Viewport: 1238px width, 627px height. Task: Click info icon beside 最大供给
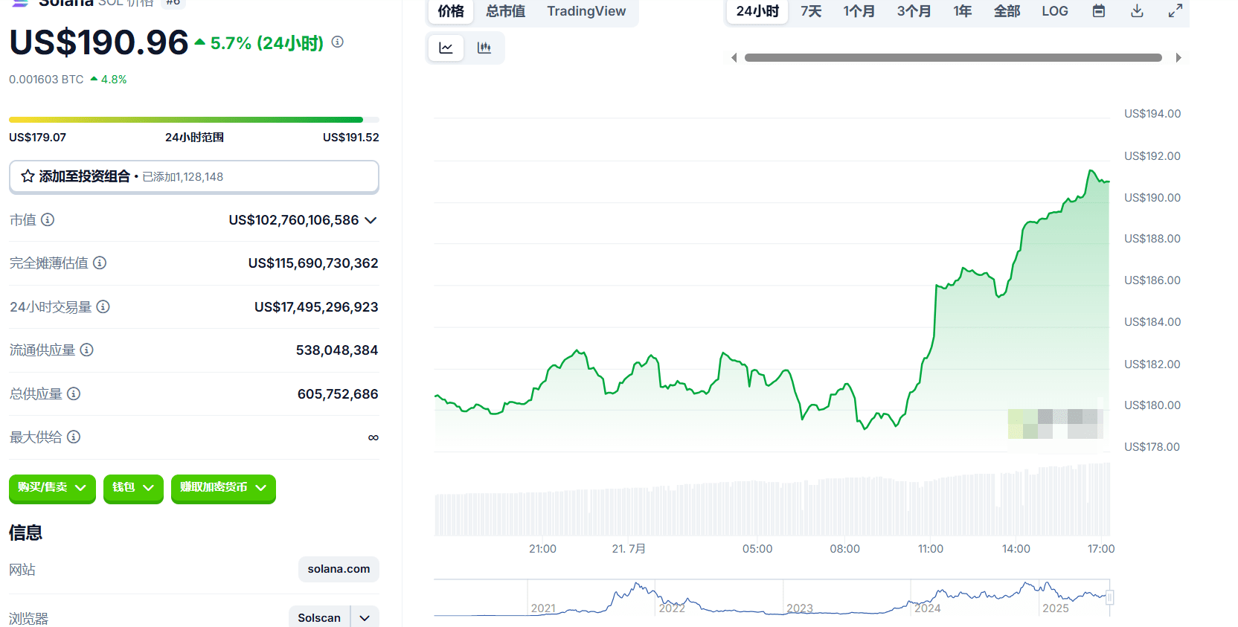coord(74,437)
